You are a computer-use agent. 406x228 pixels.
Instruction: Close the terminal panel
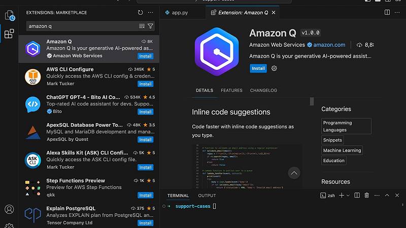click(397, 196)
